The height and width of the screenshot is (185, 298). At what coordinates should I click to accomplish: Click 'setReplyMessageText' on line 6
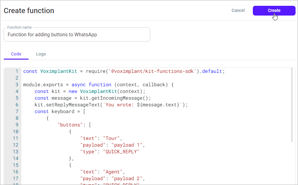coord(73,105)
